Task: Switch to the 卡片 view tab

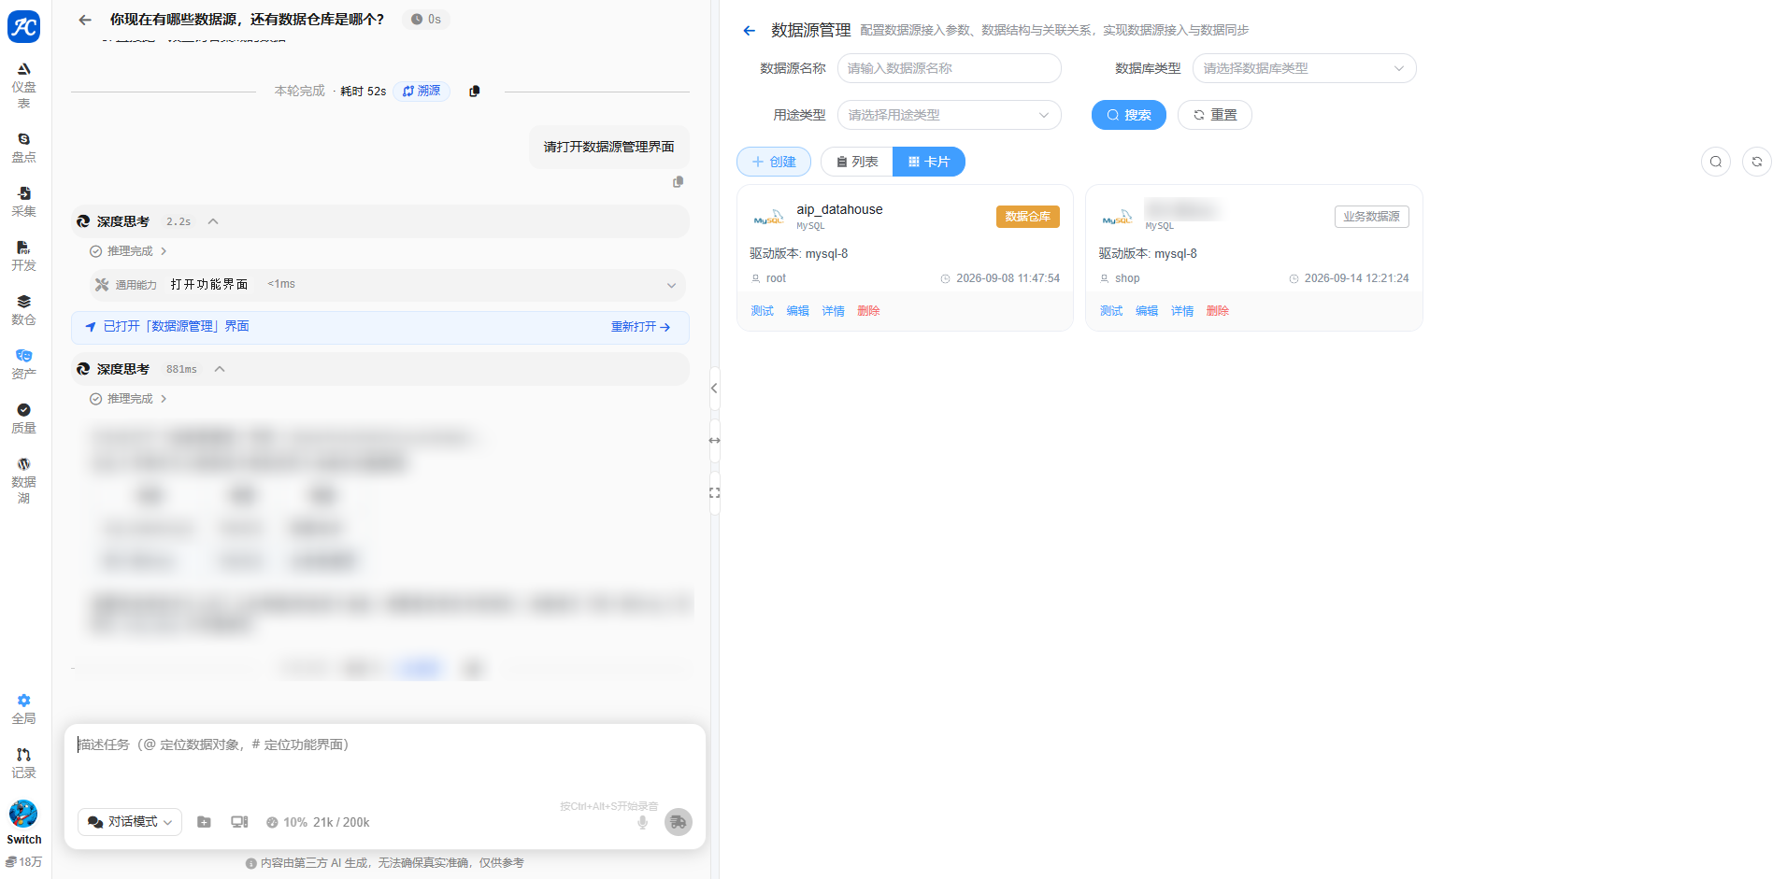Action: (929, 162)
